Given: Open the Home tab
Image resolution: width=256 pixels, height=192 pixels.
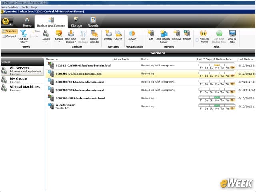Looking at the screenshot, I should click(27, 22).
